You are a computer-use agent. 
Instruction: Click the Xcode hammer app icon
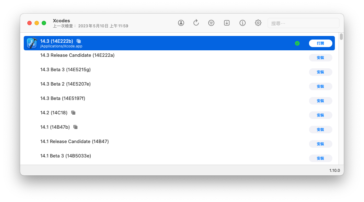click(32, 43)
